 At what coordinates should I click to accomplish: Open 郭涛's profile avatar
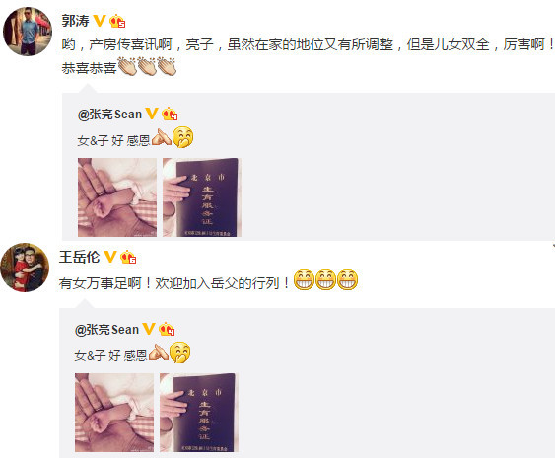[28, 32]
